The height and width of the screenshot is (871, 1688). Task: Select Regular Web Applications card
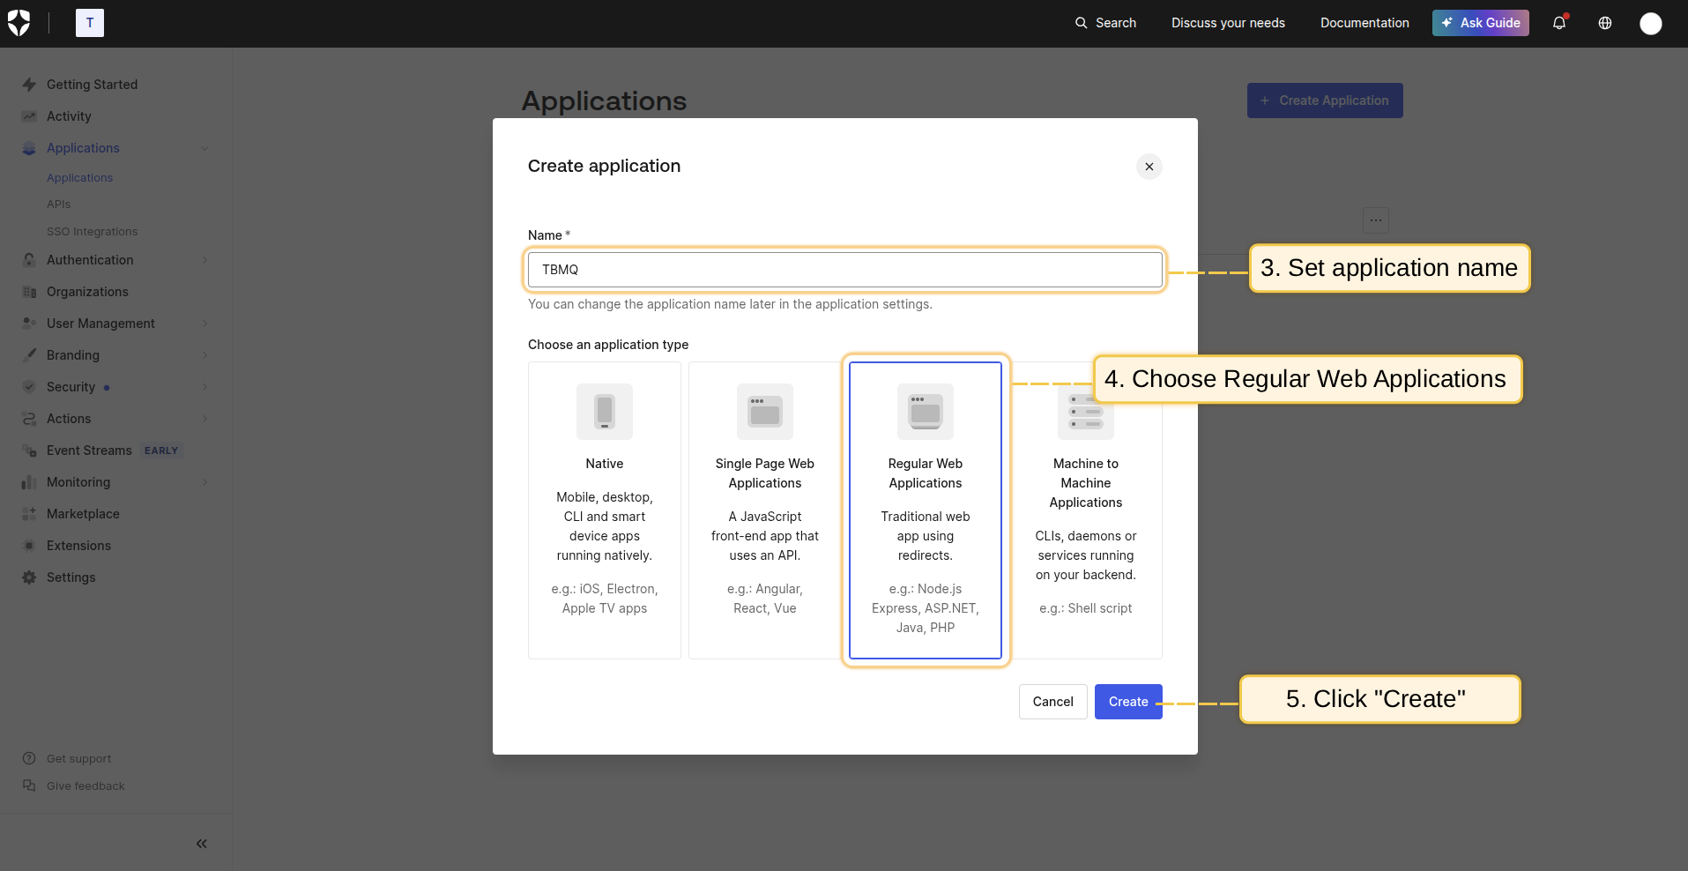tap(925, 510)
